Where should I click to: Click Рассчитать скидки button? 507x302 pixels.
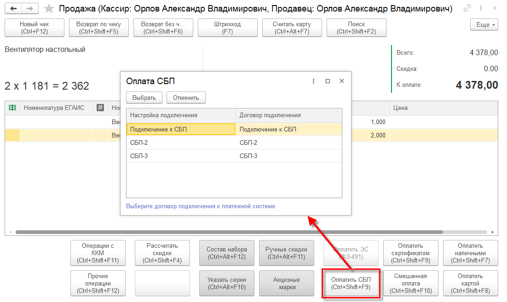point(162,253)
